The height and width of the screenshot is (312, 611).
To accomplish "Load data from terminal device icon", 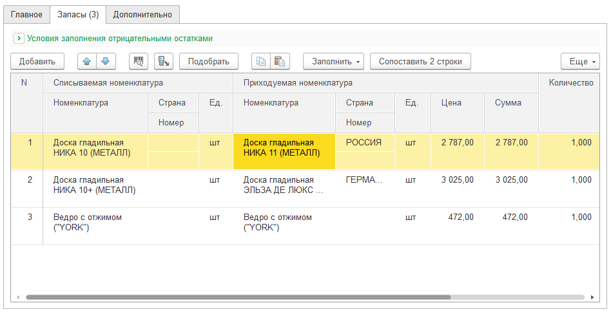I will coord(164,62).
